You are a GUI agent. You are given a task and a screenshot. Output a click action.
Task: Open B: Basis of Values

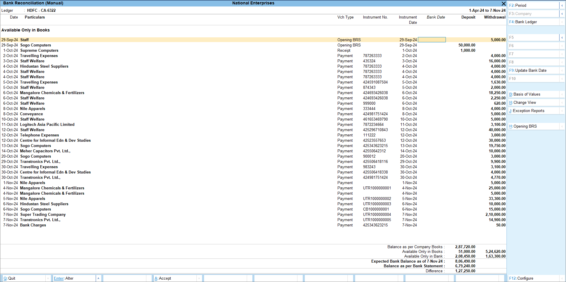[533, 94]
